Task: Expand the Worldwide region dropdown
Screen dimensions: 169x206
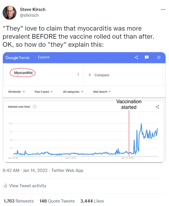Action: (16, 92)
